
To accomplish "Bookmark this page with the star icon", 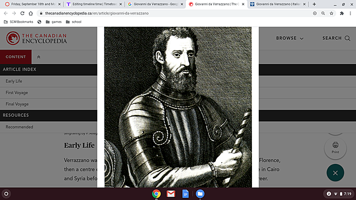I will 332,13.
